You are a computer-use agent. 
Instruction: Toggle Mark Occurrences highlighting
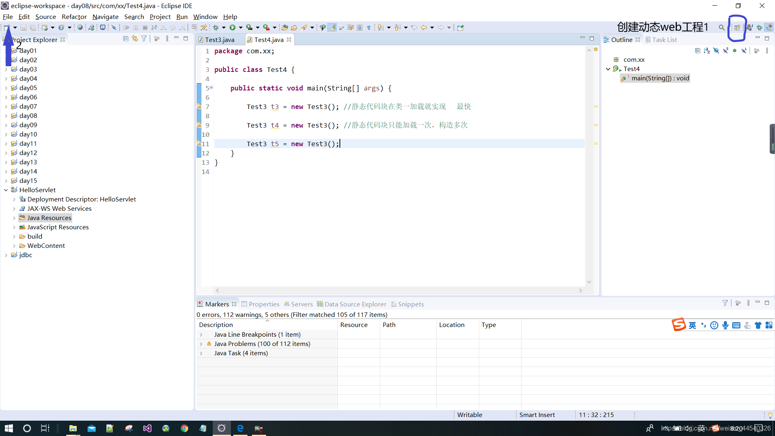[x=332, y=27]
